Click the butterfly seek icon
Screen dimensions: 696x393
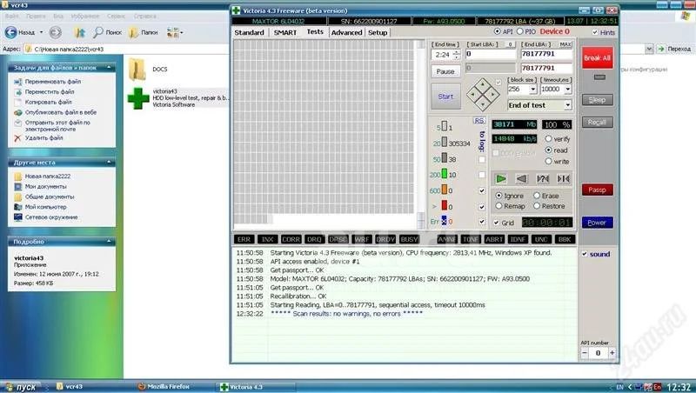click(x=563, y=179)
